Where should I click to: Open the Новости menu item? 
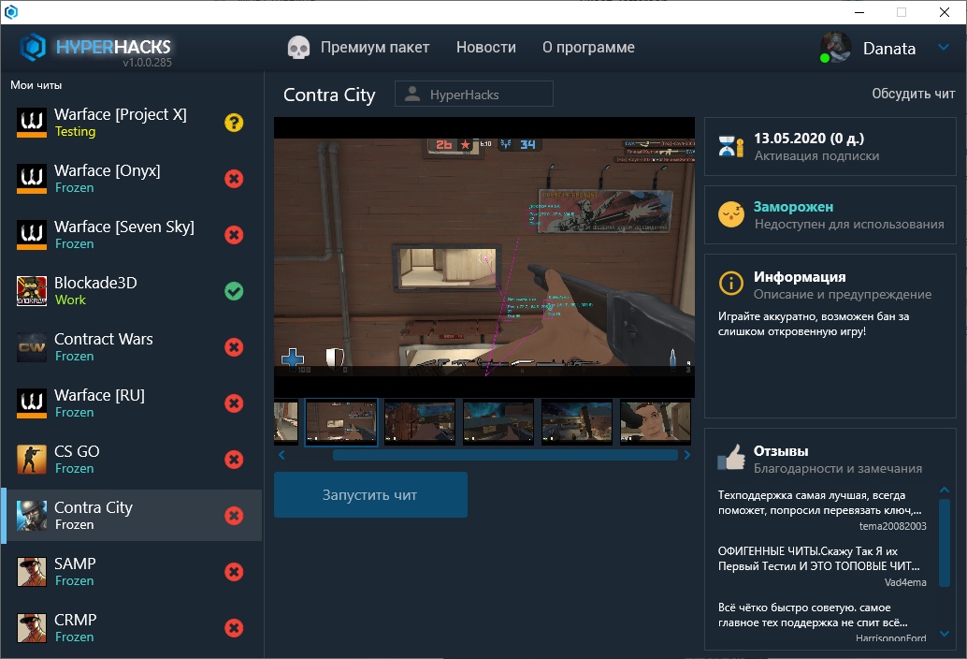[486, 48]
